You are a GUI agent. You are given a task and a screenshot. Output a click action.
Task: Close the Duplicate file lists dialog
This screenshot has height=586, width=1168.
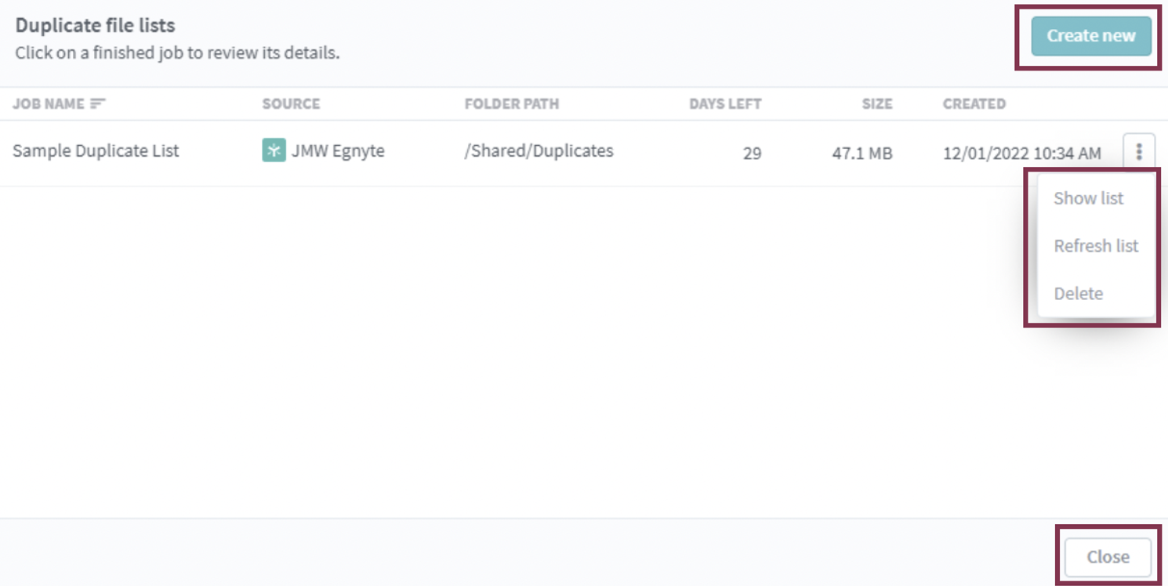1108,557
